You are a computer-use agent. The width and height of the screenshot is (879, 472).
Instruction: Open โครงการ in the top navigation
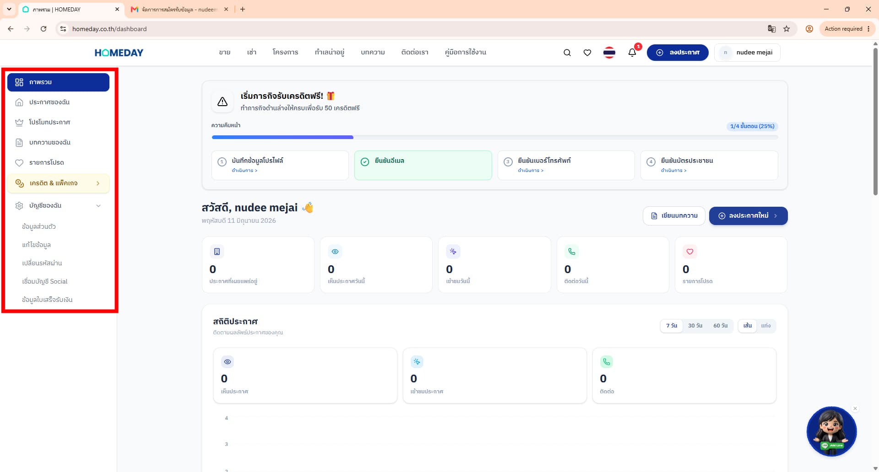(285, 53)
